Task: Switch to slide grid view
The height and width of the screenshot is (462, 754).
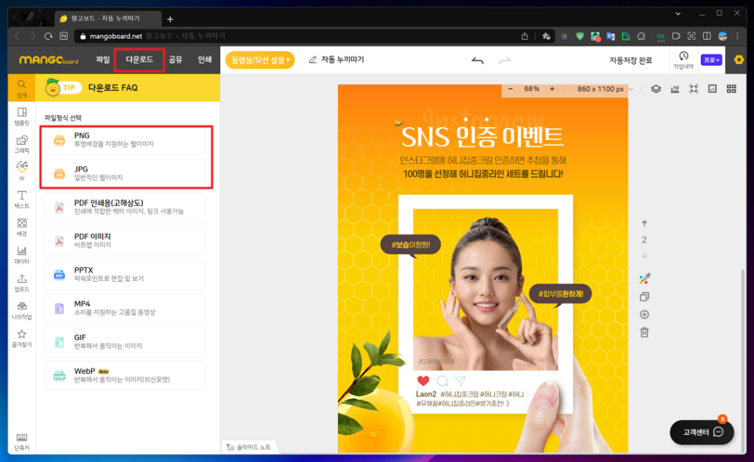Action: [731, 89]
